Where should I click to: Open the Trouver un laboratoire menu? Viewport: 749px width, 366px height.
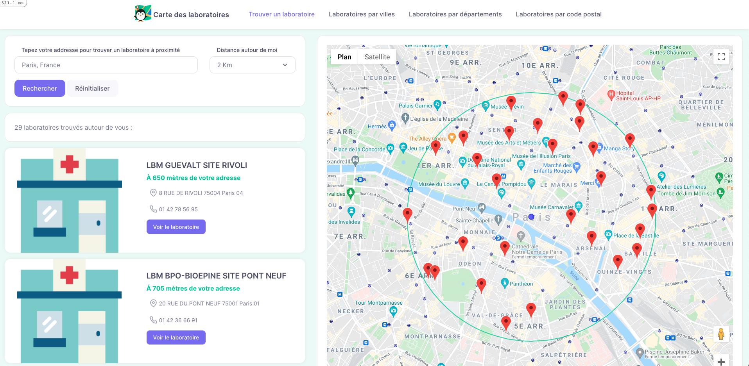coord(281,14)
